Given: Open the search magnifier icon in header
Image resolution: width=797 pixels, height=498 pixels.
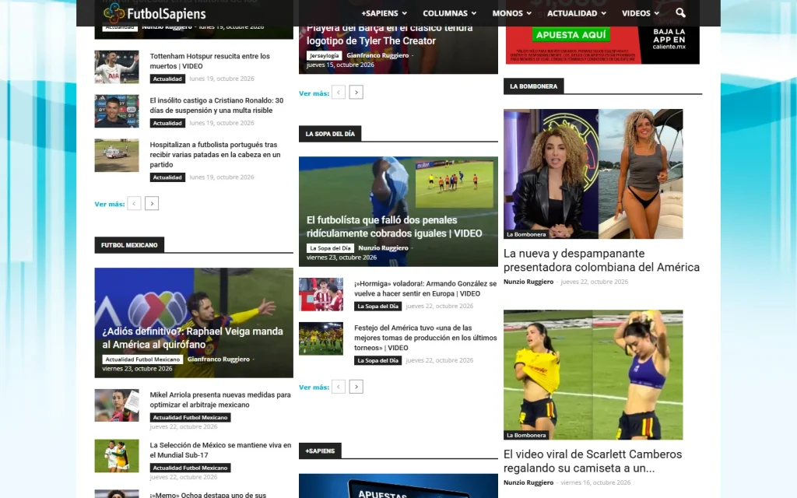Looking at the screenshot, I should click(x=680, y=13).
